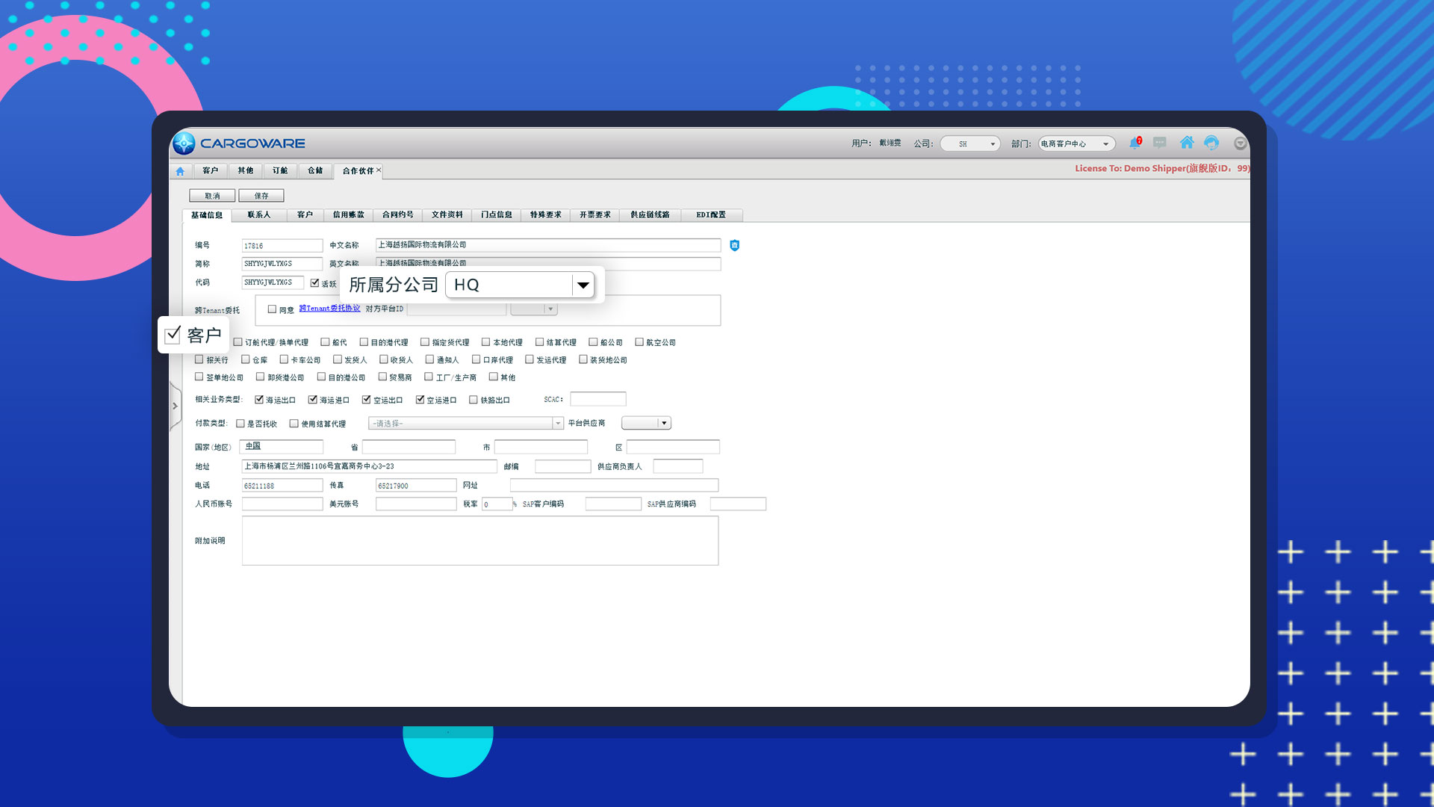The width and height of the screenshot is (1434, 807).
Task: Check the 结算代理 checkbox
Action: coord(539,342)
